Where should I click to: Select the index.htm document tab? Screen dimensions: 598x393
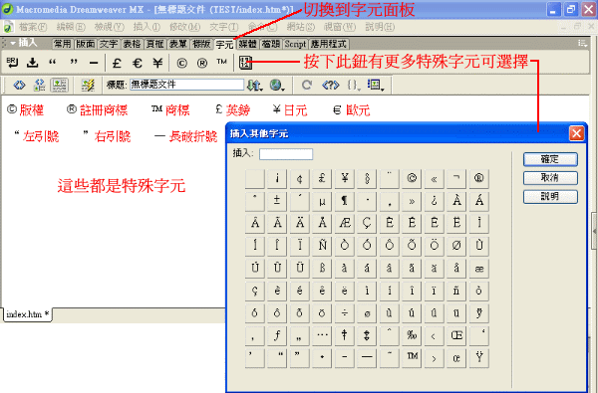[x=28, y=314]
